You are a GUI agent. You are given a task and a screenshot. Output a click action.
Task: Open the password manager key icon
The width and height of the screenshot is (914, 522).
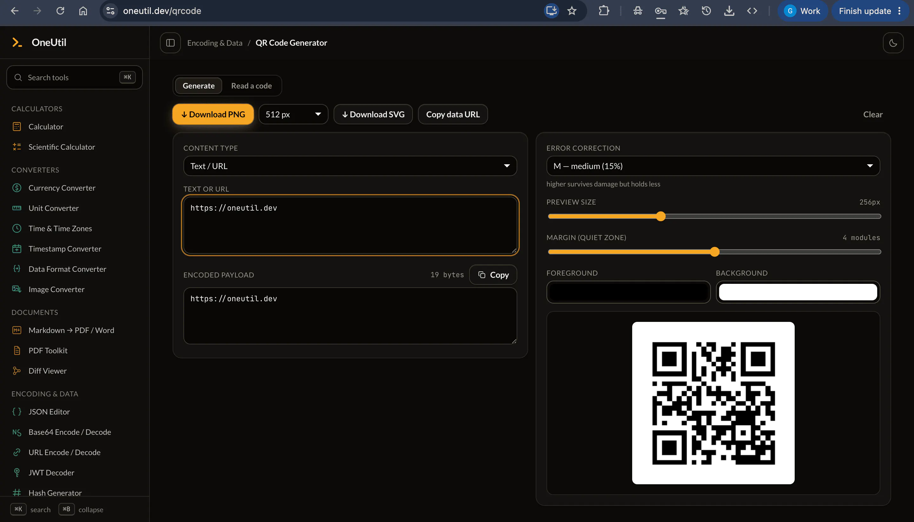pyautogui.click(x=661, y=11)
